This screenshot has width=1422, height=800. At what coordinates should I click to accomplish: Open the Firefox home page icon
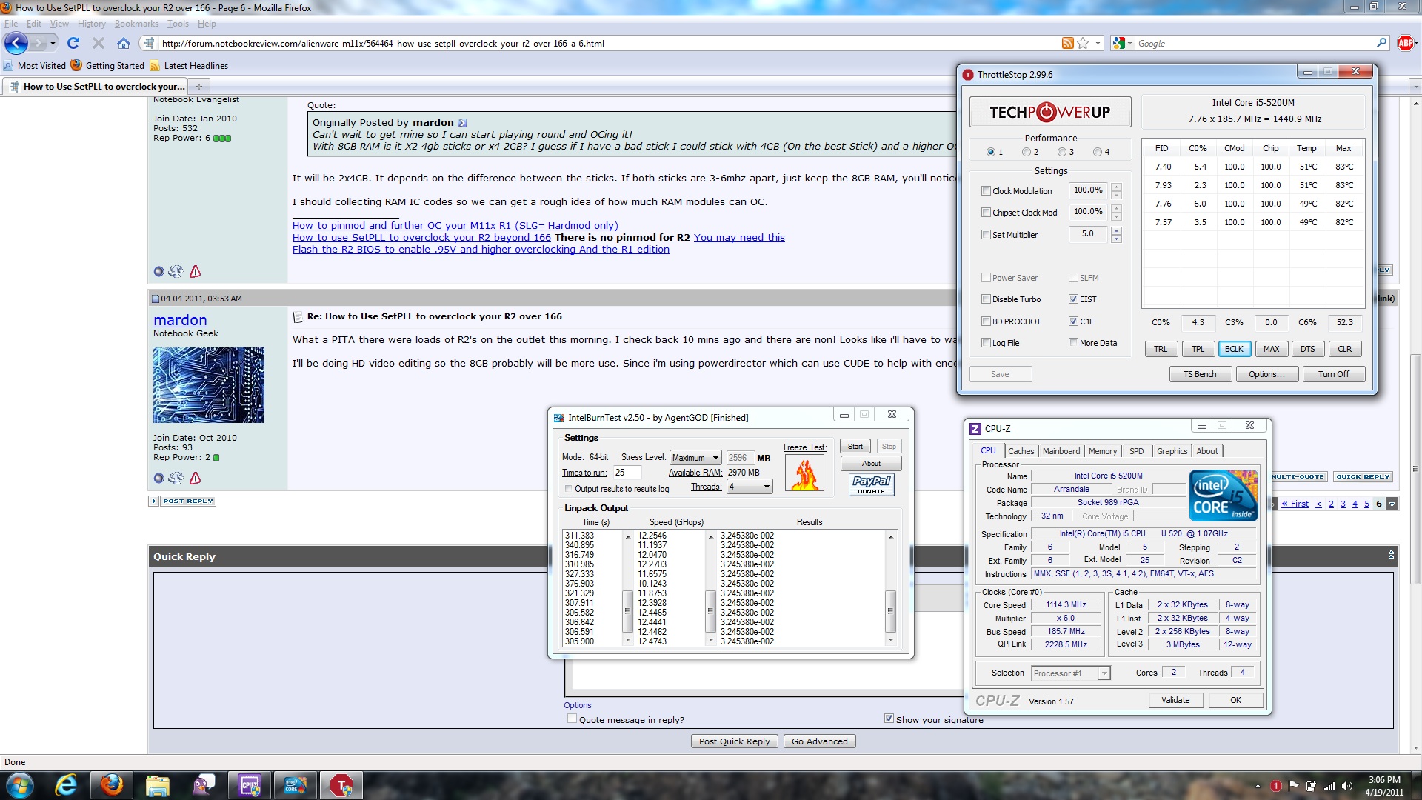tap(124, 43)
